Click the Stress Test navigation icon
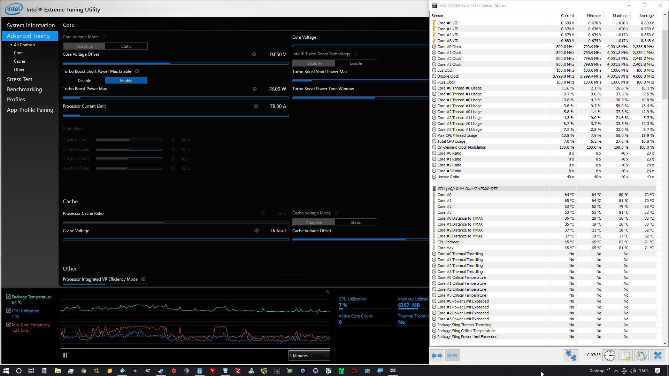The image size is (669, 376). pyautogui.click(x=19, y=79)
